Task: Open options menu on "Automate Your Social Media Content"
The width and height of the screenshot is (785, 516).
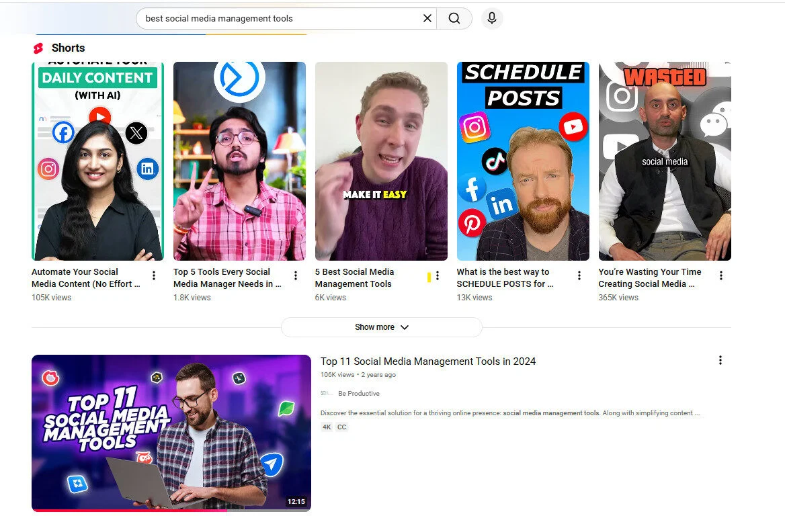Action: 153,275
